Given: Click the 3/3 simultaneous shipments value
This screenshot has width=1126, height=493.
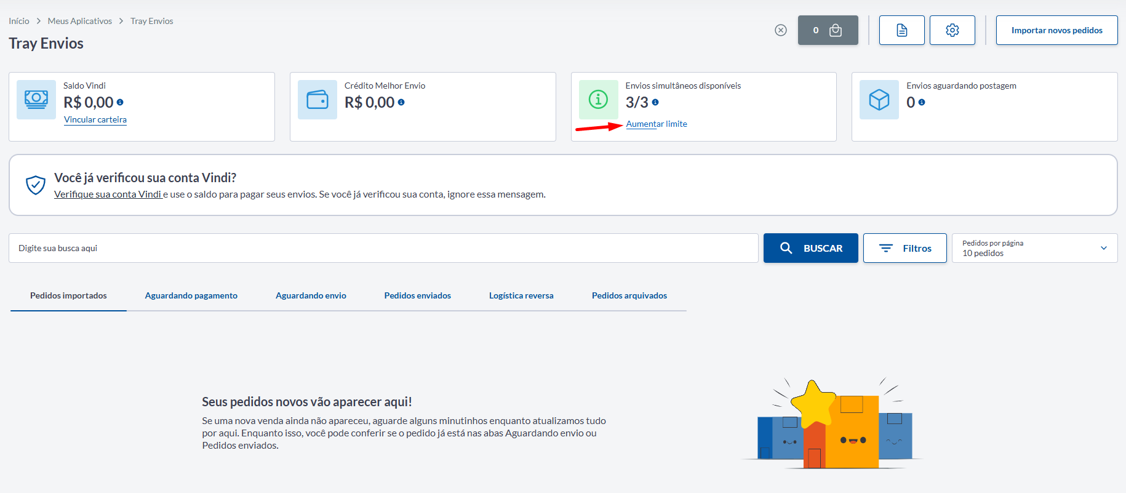Looking at the screenshot, I should pyautogui.click(x=637, y=103).
